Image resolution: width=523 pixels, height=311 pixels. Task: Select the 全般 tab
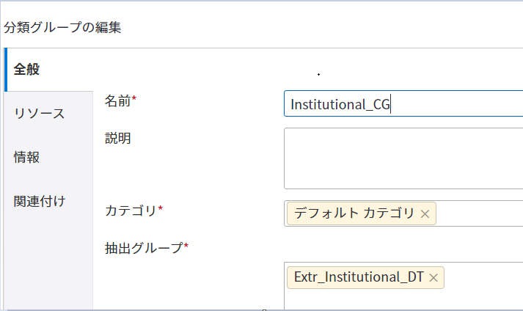pos(26,70)
